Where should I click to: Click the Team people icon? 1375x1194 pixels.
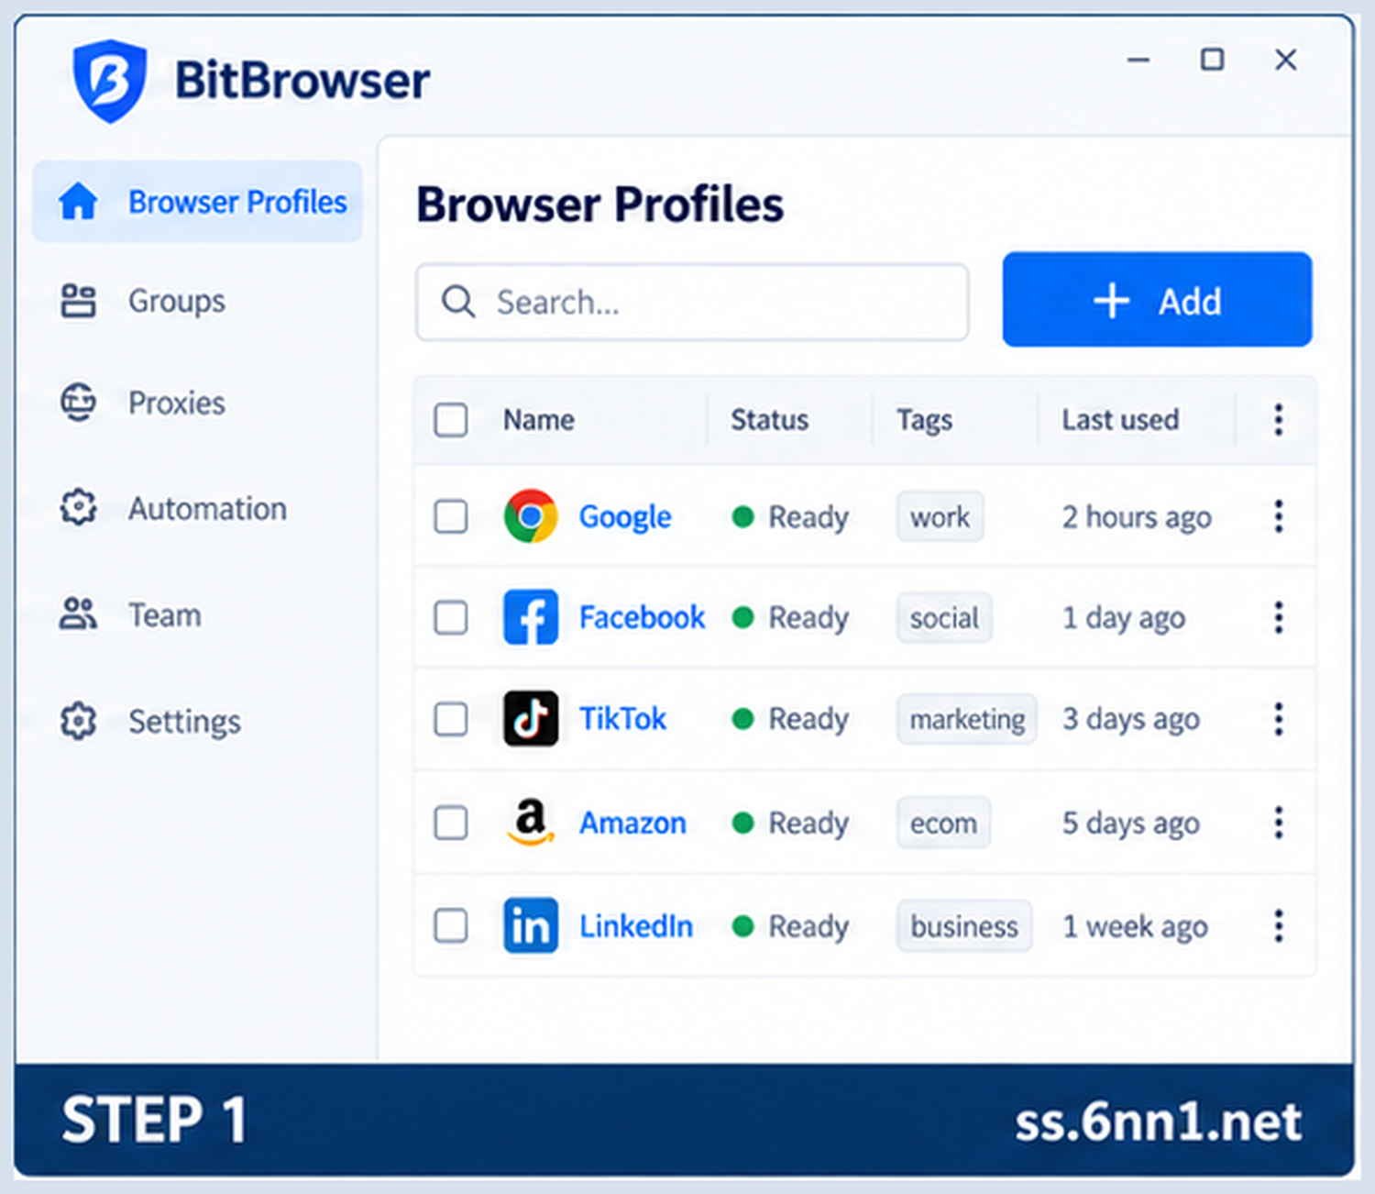pos(78,614)
